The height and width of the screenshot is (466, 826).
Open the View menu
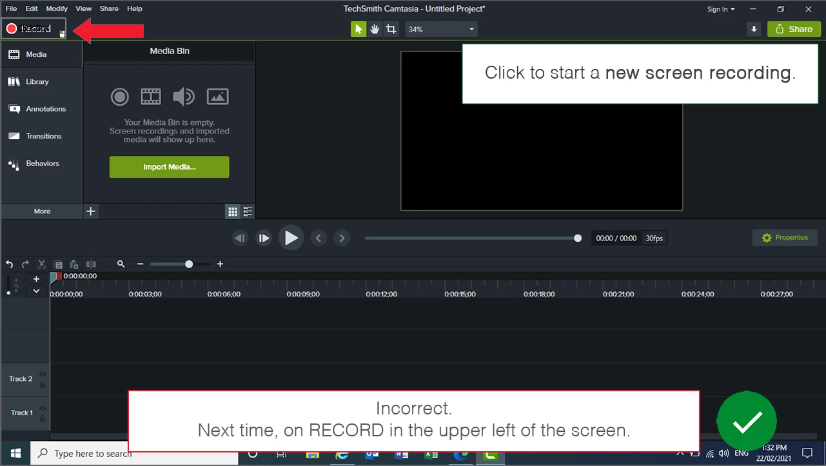84,9
